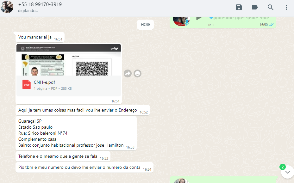The image size is (294, 183).
Task: Play the 0:11 voice message
Action: 199,18
